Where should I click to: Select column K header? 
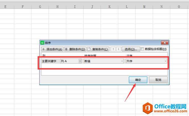coord(109,7)
